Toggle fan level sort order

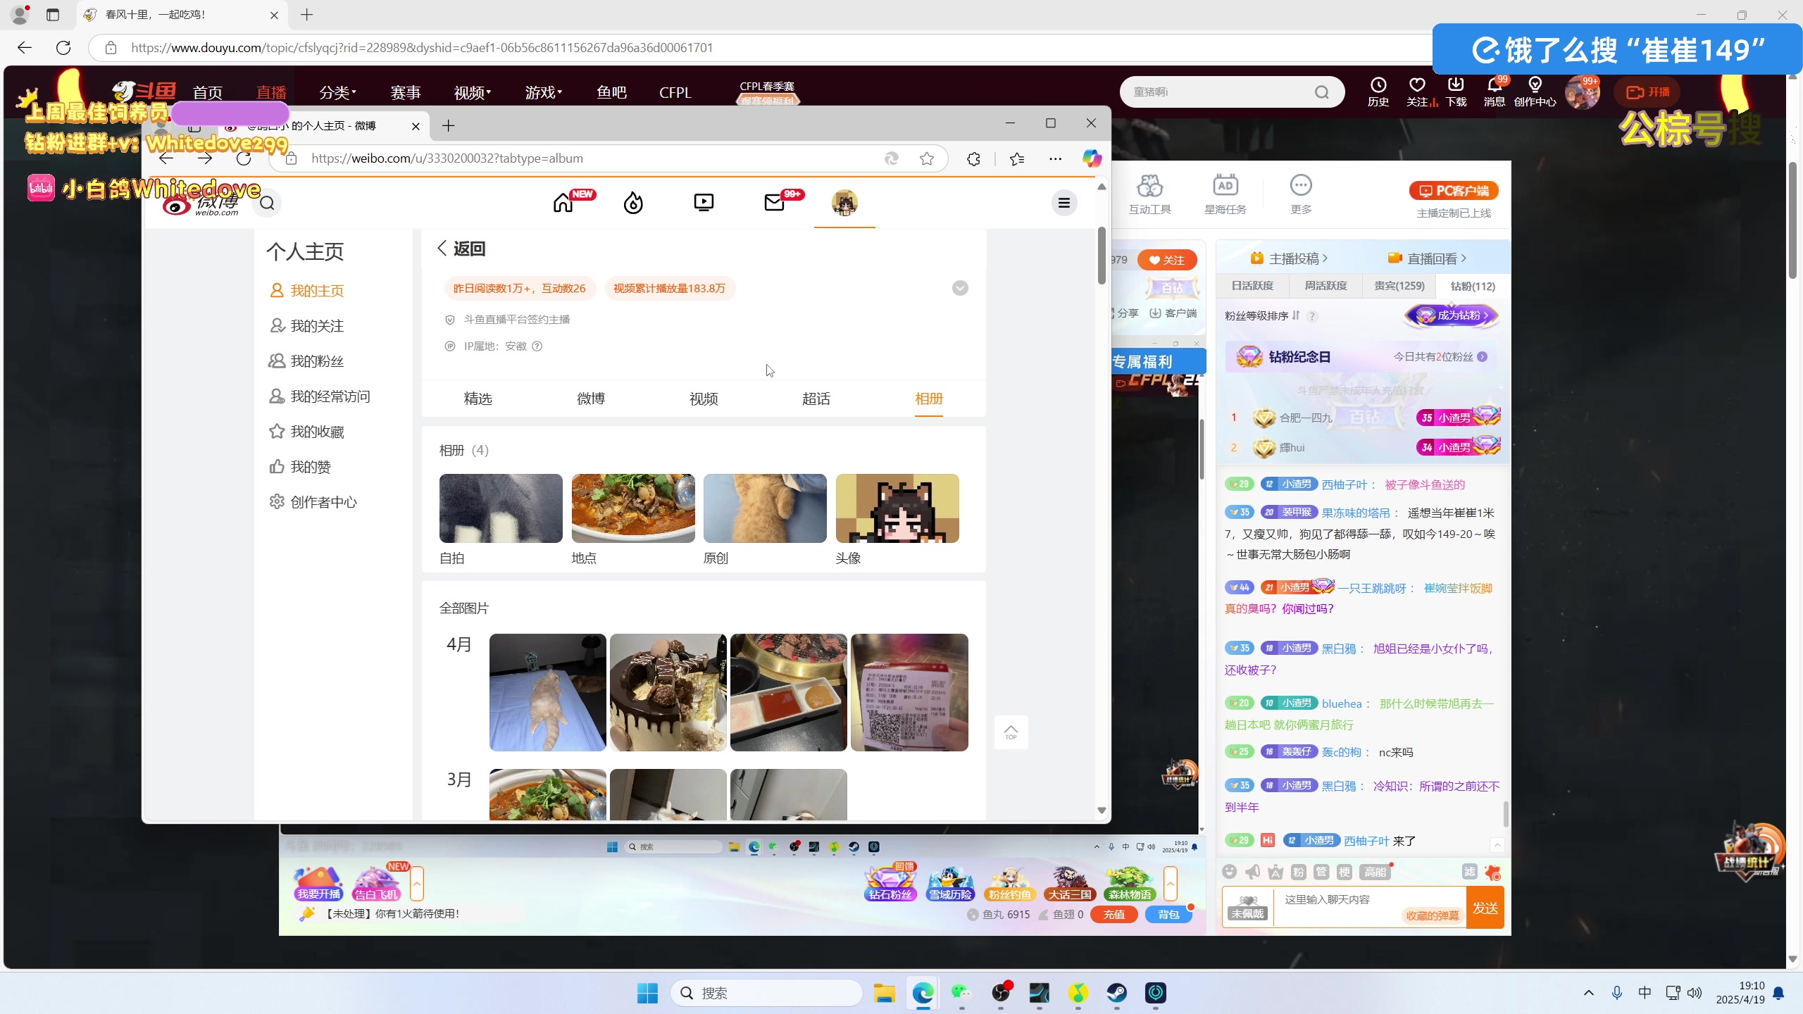point(1296,315)
